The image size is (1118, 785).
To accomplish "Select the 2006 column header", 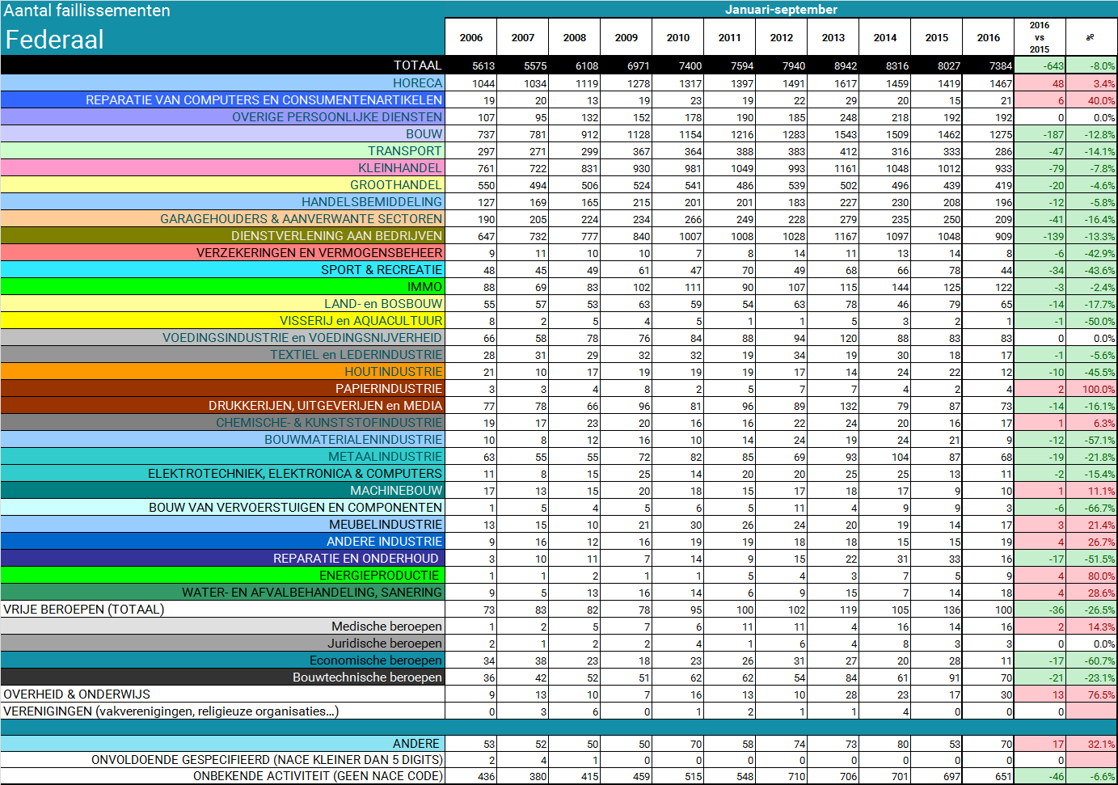I will click(x=471, y=37).
